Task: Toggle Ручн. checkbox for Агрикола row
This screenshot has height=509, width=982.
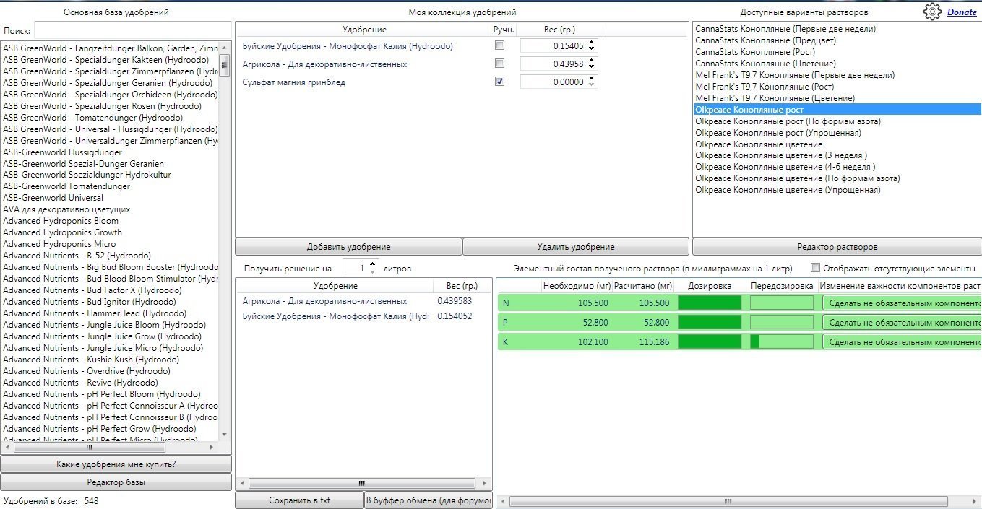Action: pos(499,64)
